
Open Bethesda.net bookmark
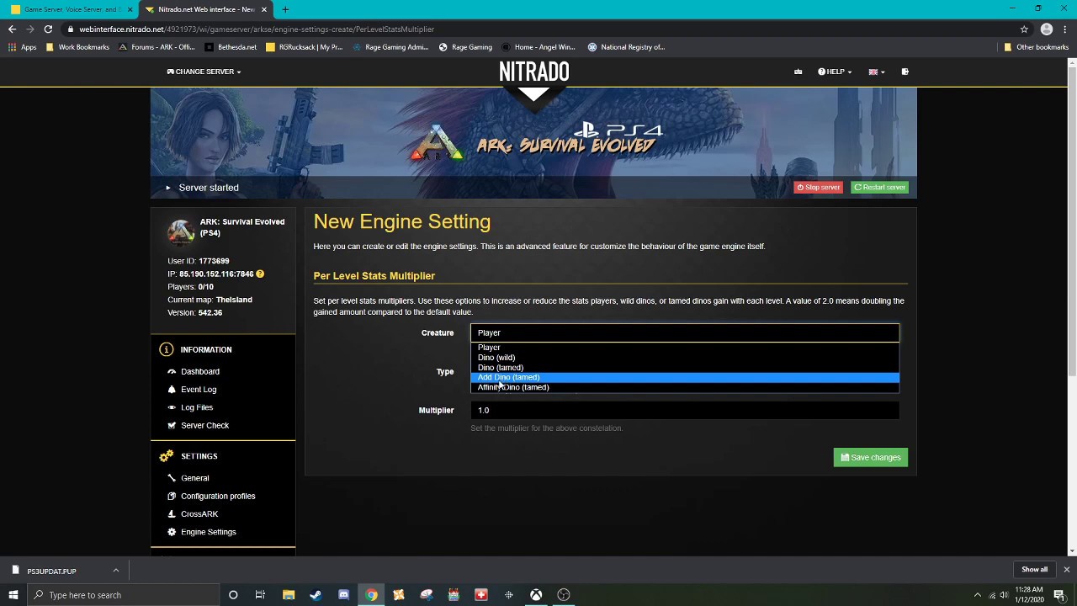[x=231, y=47]
